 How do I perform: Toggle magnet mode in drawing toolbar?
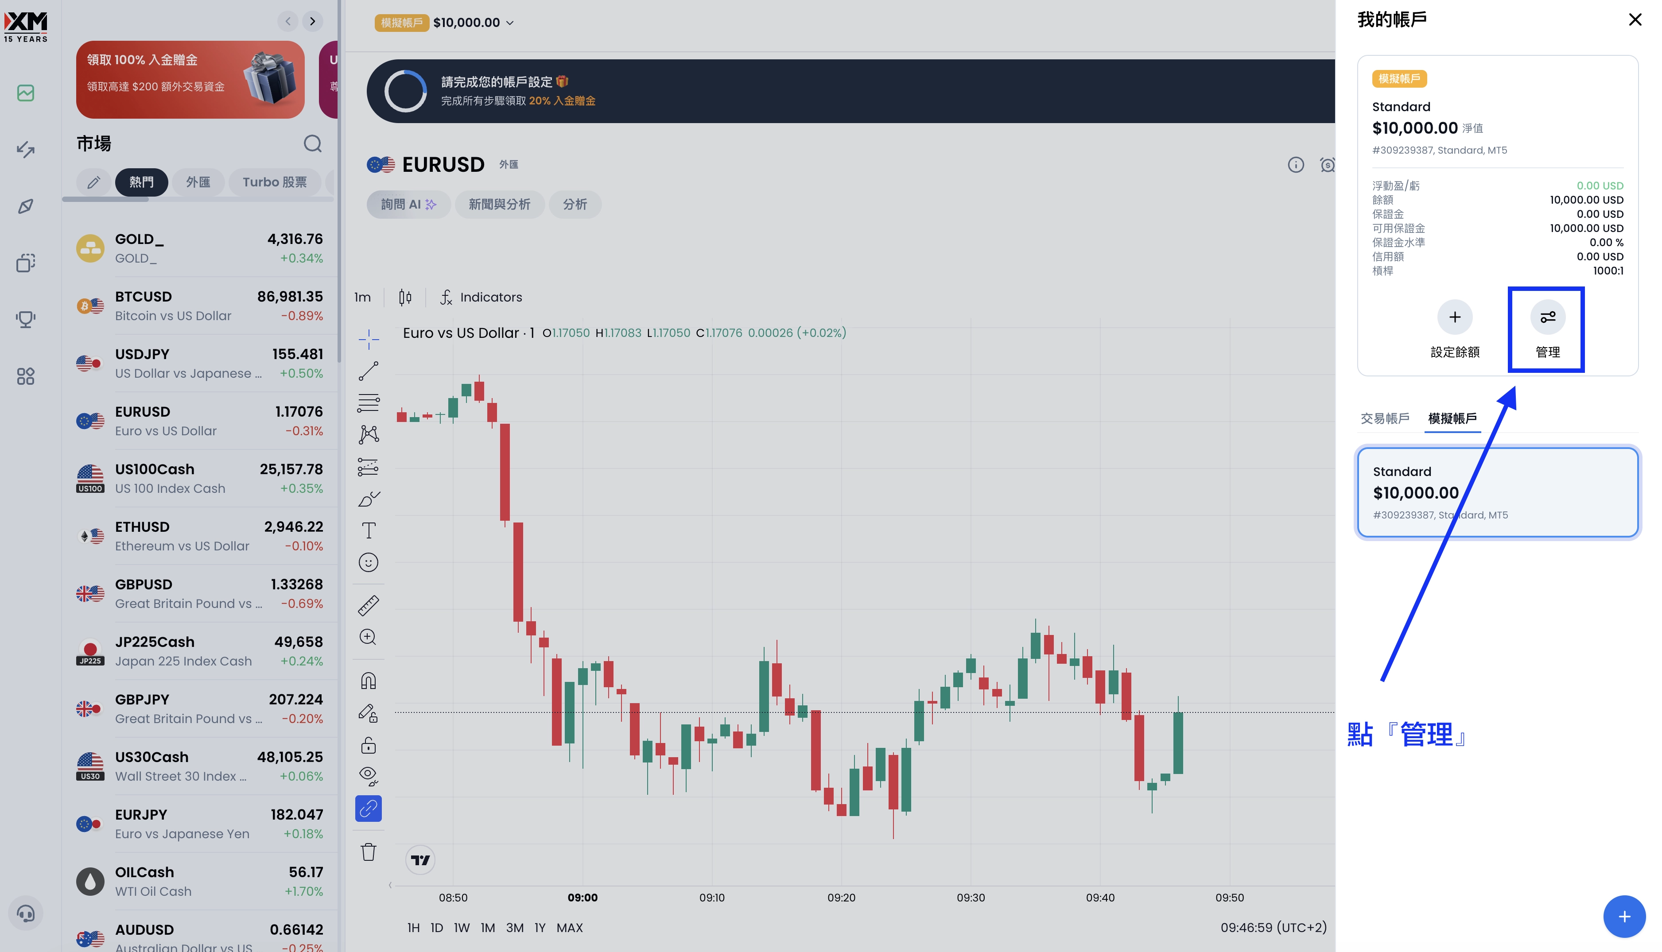(368, 681)
